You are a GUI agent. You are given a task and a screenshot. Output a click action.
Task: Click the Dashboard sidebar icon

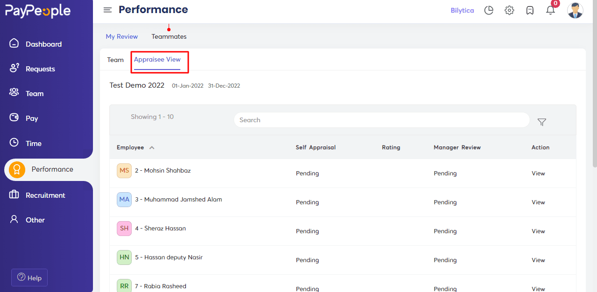[x=14, y=43]
